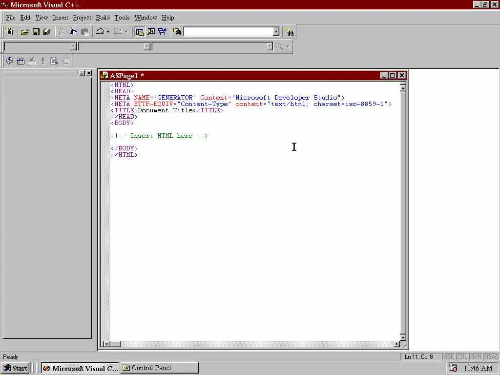Click the READ status bar indicator
This screenshot has width=500, height=375.
(x=491, y=357)
